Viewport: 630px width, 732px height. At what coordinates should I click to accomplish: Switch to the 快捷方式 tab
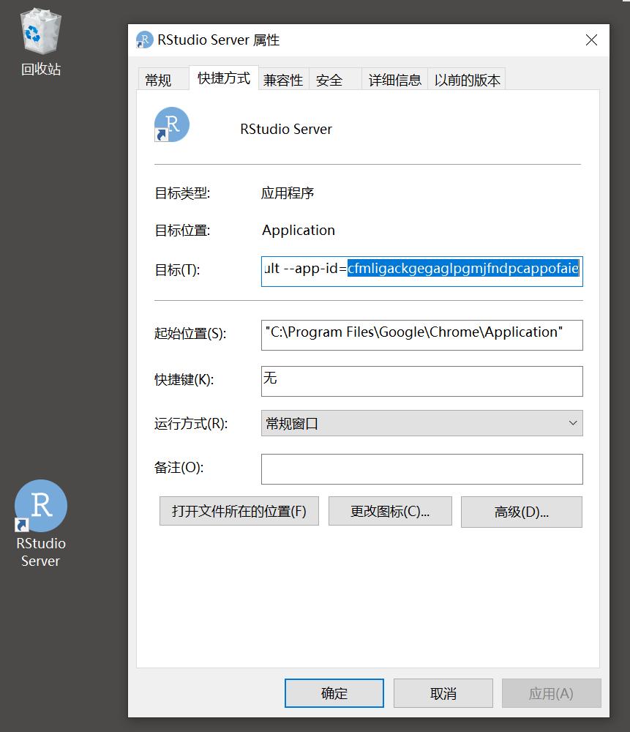tap(224, 78)
